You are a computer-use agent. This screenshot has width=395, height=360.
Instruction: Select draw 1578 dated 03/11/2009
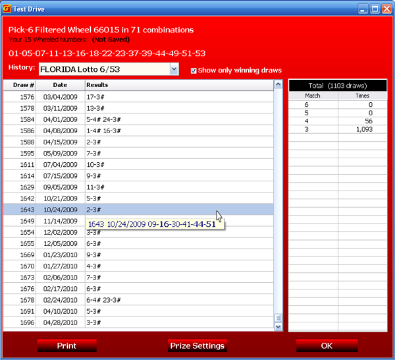tap(138, 108)
